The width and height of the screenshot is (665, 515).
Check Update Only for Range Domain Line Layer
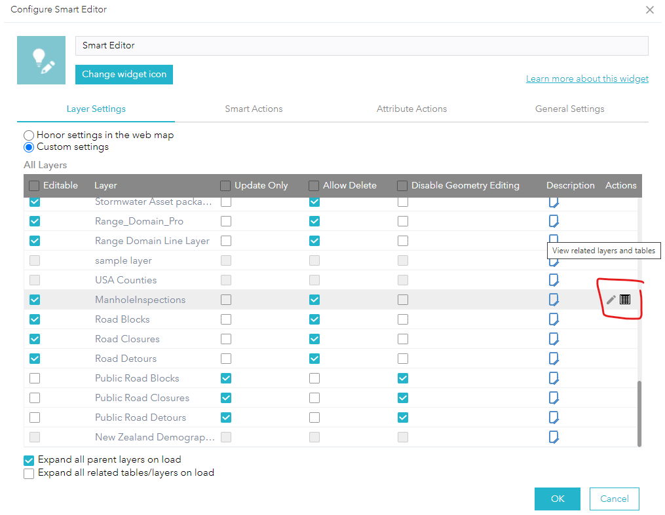(226, 241)
